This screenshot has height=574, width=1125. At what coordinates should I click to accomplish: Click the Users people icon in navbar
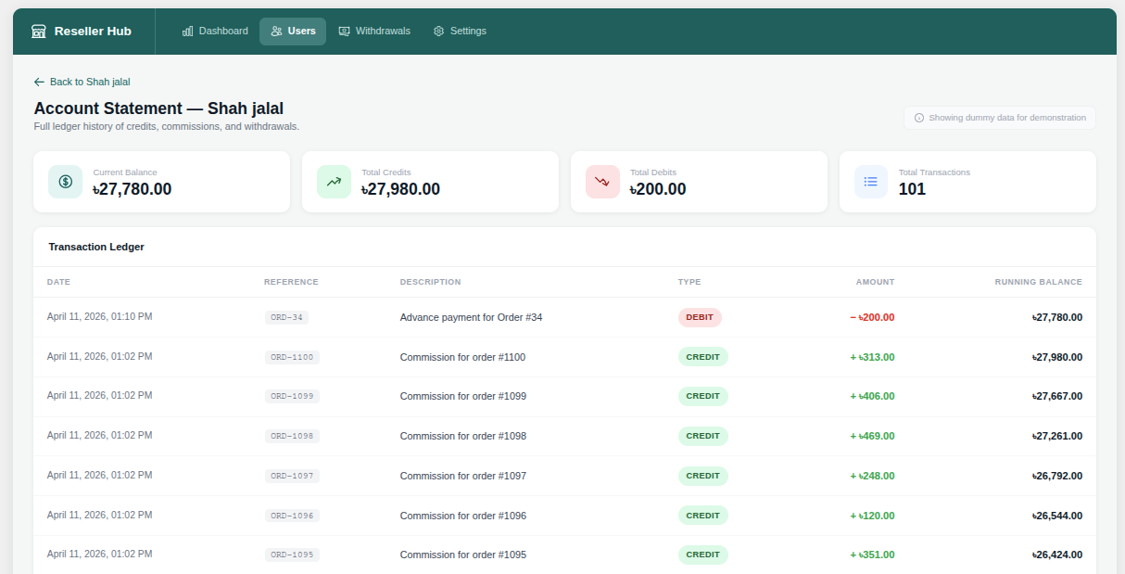point(277,32)
